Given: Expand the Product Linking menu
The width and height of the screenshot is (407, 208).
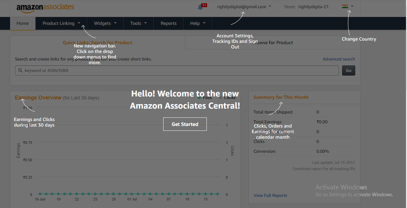Looking at the screenshot, I should click(61, 23).
